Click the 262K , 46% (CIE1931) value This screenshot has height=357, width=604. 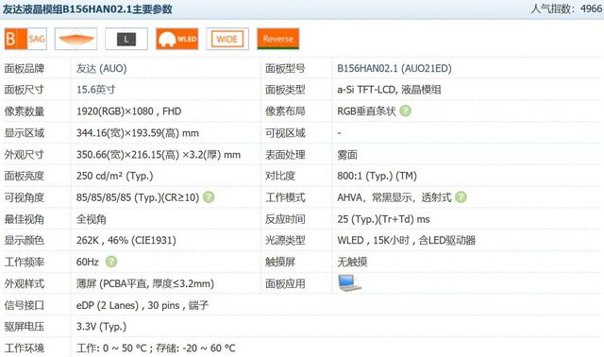point(126,241)
